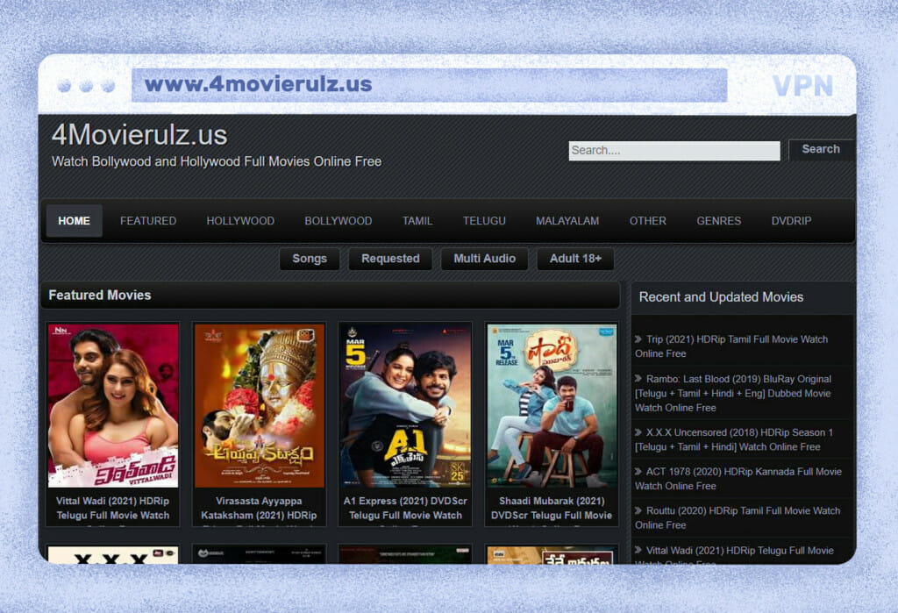Click the Featured Movies heading
898x613 pixels.
coord(100,296)
